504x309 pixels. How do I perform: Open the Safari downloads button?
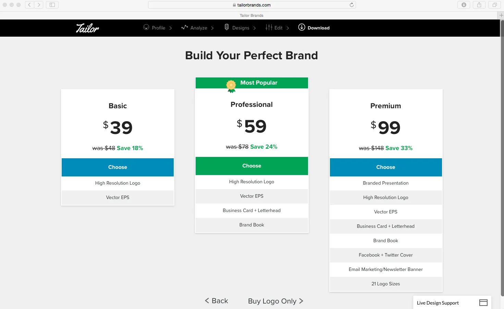coord(464,5)
